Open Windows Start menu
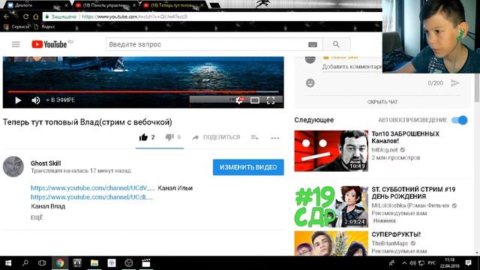 pyautogui.click(x=8, y=263)
